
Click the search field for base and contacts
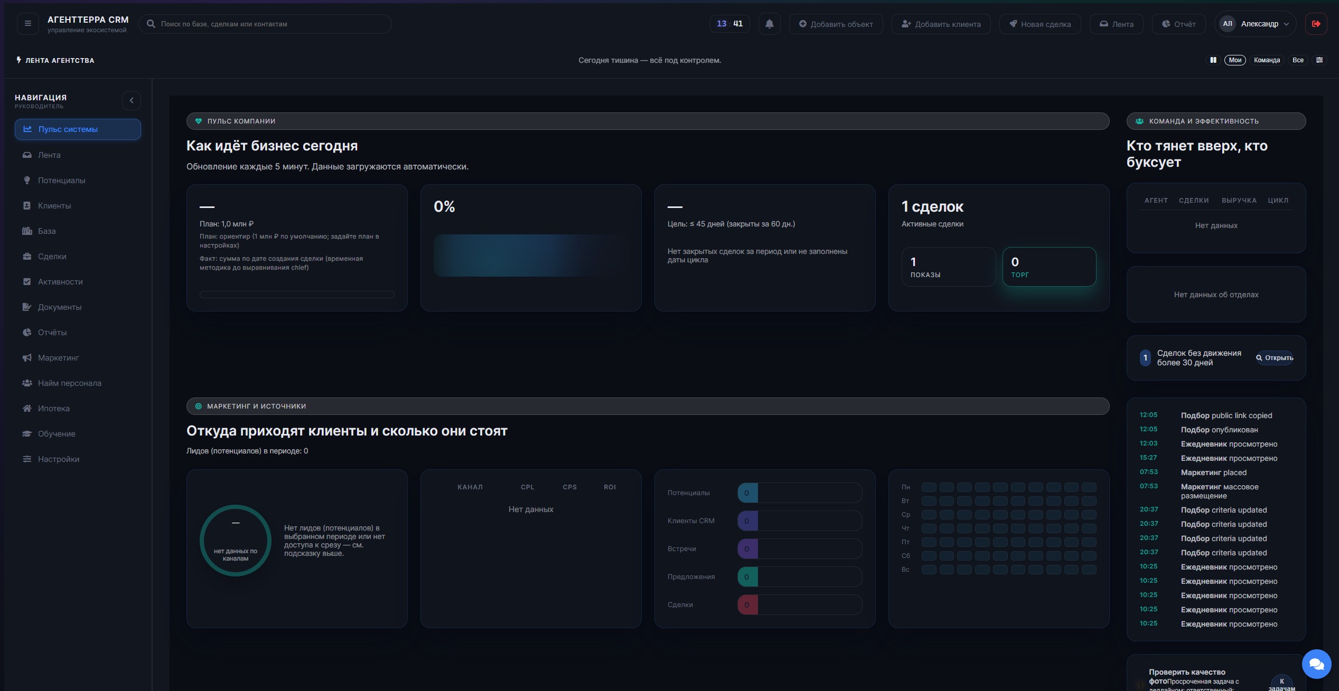[x=265, y=23]
